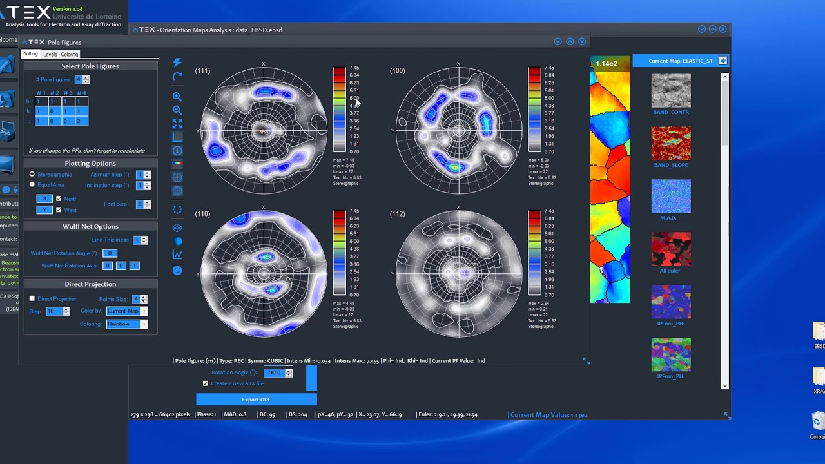Click the Y axis button
Screen dimensions: 825x464
pyautogui.click(x=44, y=209)
